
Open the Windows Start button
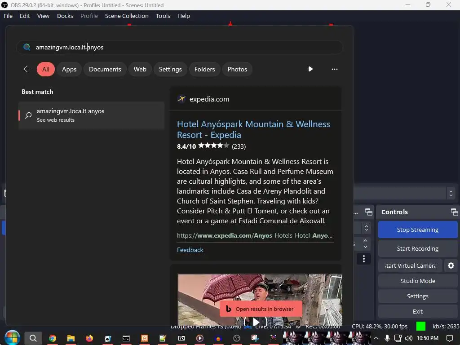click(12, 338)
